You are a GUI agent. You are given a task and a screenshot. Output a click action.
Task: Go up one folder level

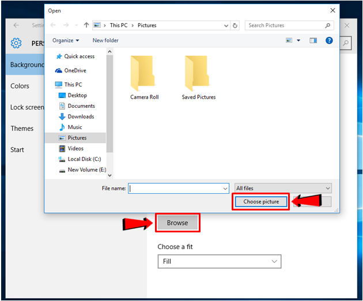coord(86,25)
